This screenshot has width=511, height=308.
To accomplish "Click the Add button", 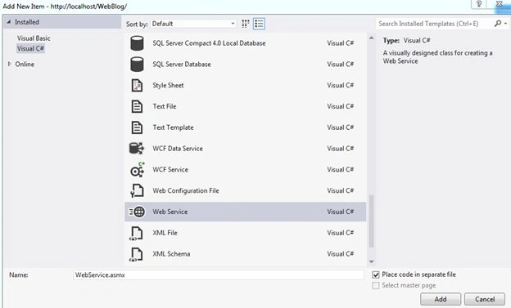I will 441,299.
